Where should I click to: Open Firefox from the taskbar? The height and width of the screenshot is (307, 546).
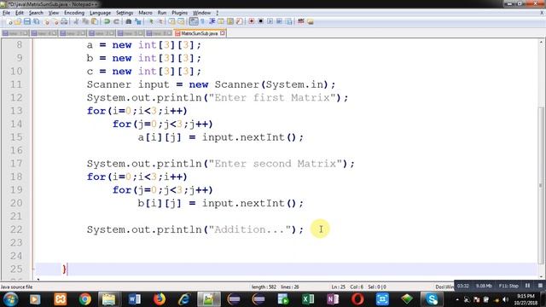click(160, 299)
